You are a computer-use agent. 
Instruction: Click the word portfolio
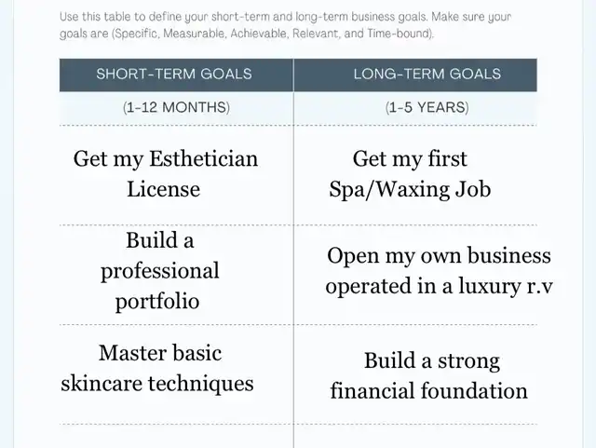pos(157,302)
